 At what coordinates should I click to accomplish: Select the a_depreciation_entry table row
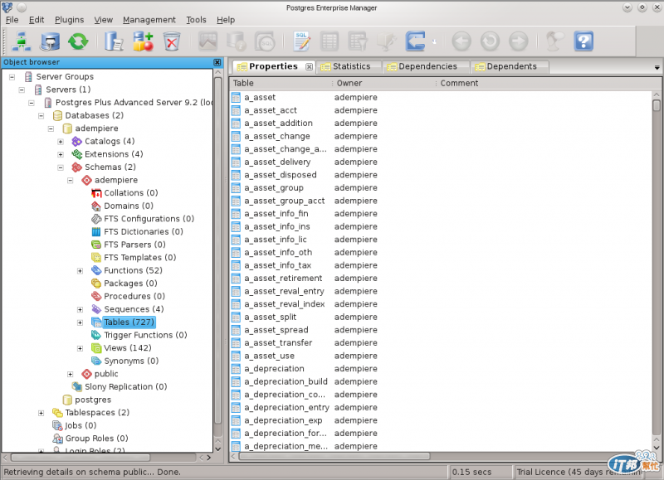286,407
